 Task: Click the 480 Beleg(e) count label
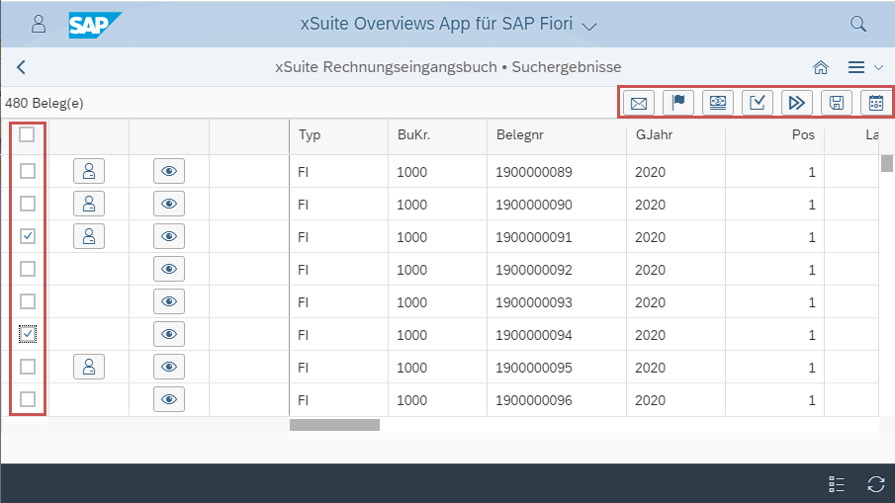click(x=44, y=103)
